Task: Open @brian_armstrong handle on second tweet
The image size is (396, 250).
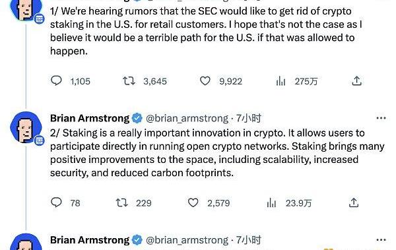Action: (187, 118)
